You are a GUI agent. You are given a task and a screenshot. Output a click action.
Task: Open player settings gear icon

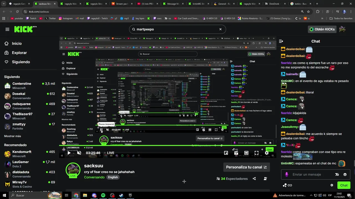coord(267,153)
